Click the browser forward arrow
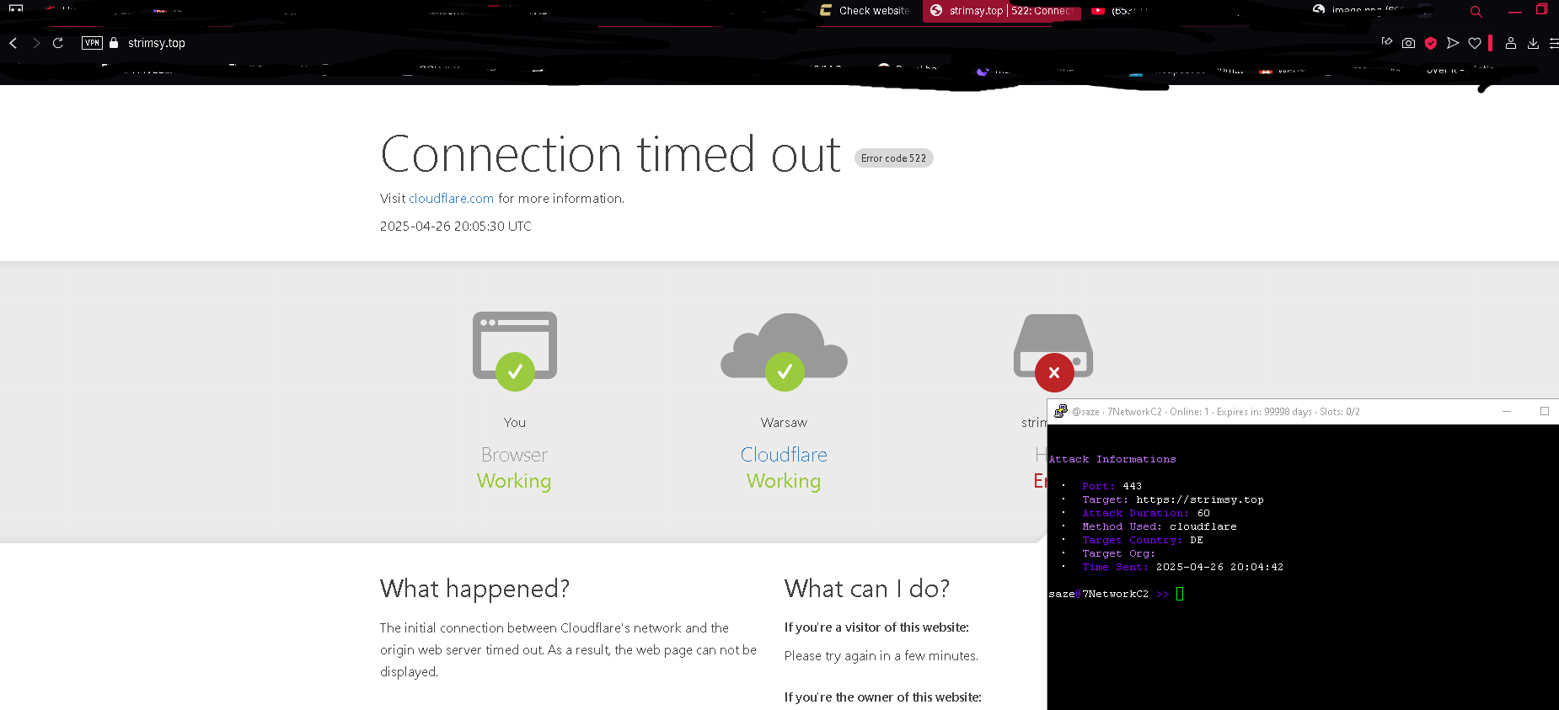This screenshot has width=1559, height=710. coord(36,43)
